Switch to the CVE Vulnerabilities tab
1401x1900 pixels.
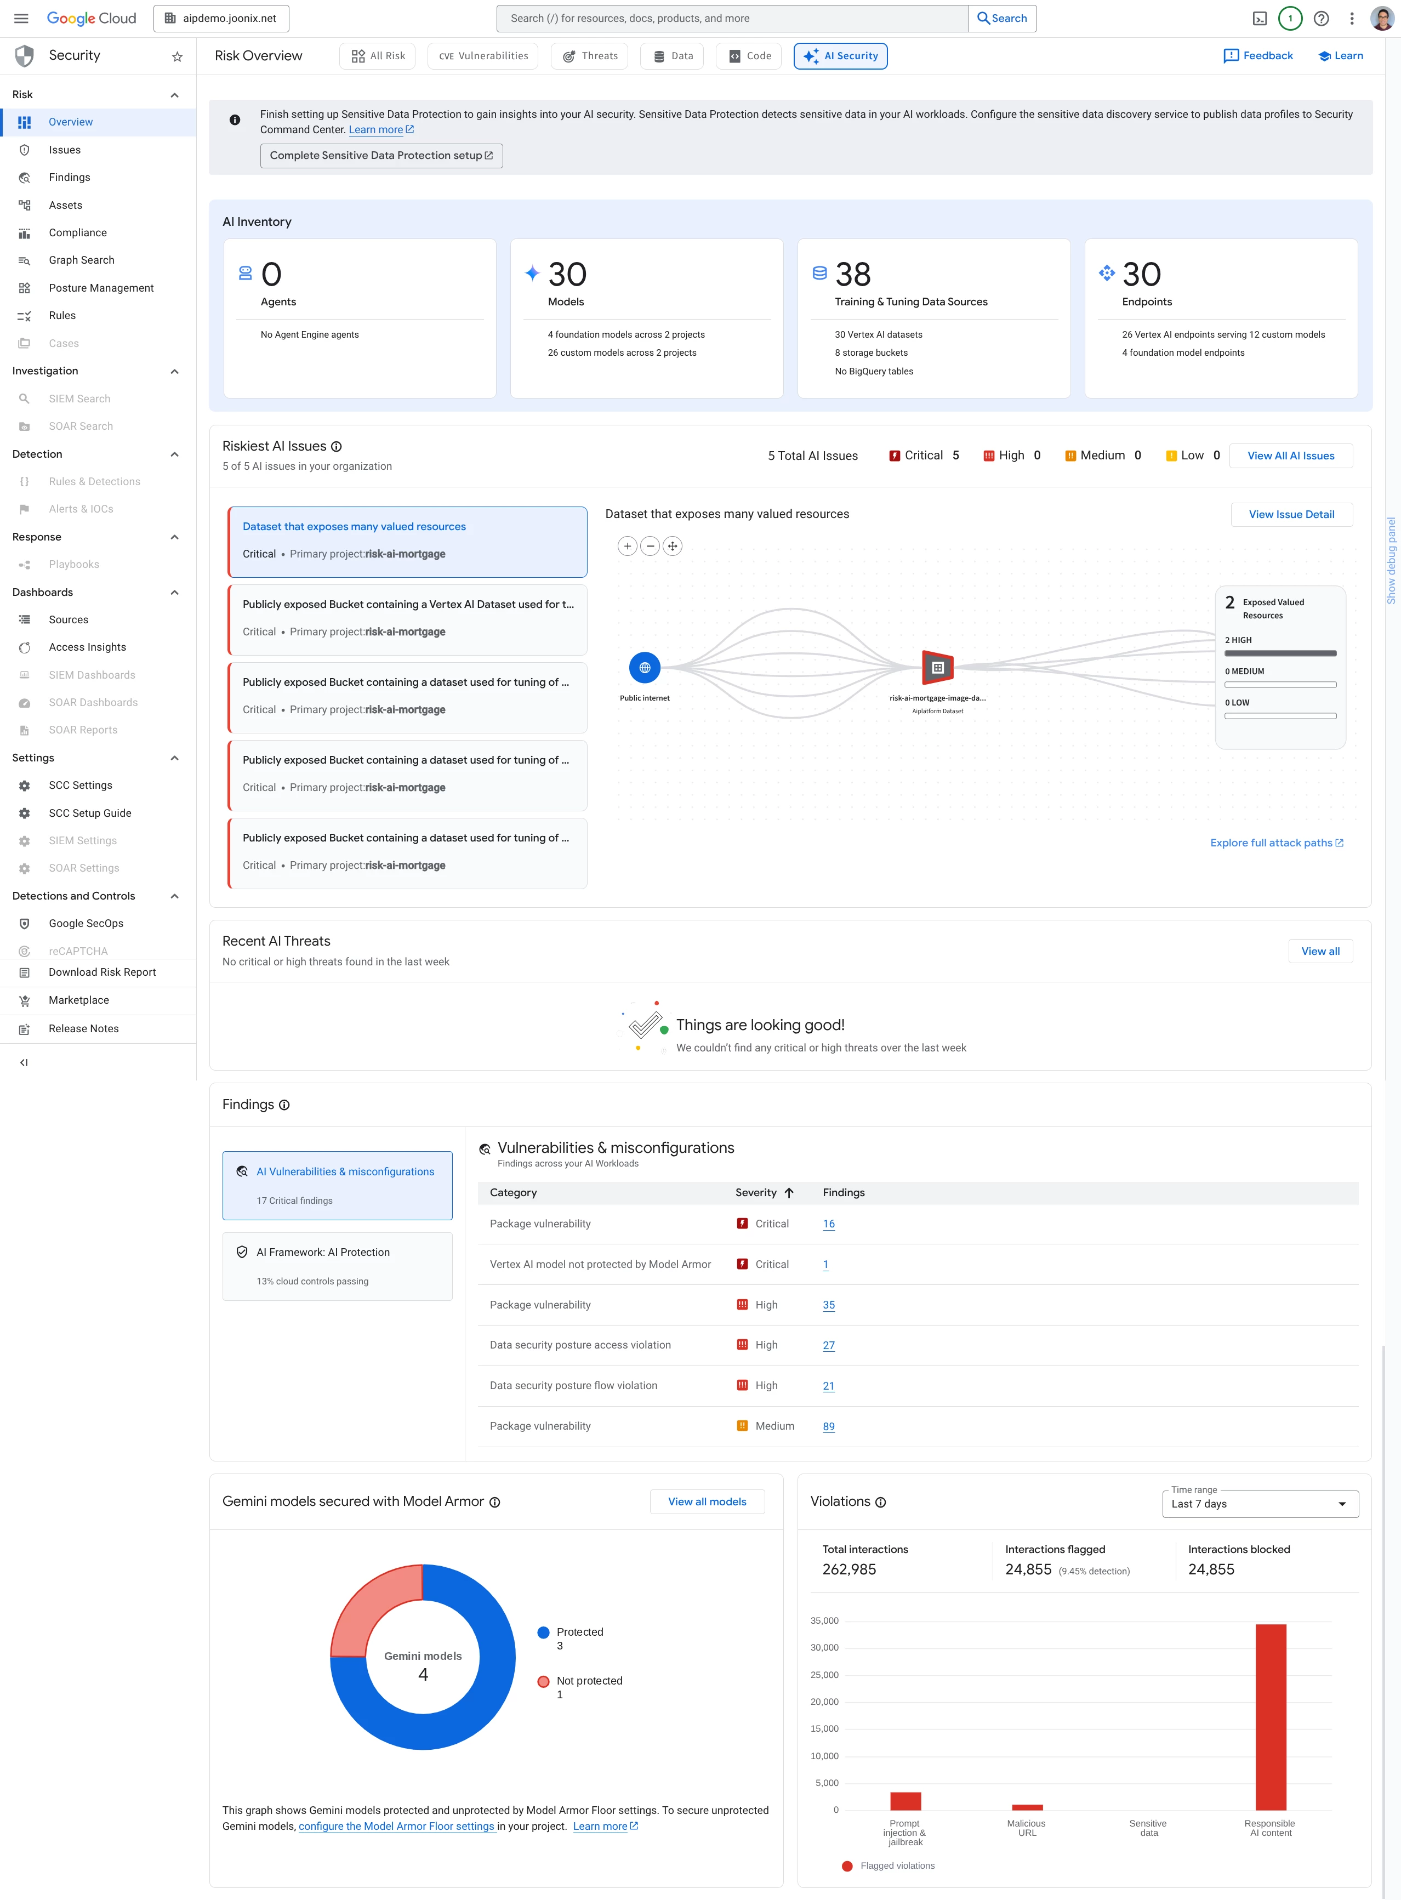pos(483,56)
